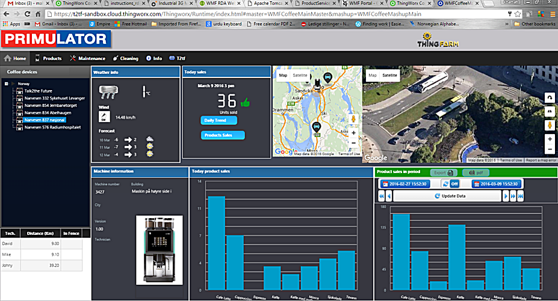Select the Mike technician row

click(x=42, y=255)
